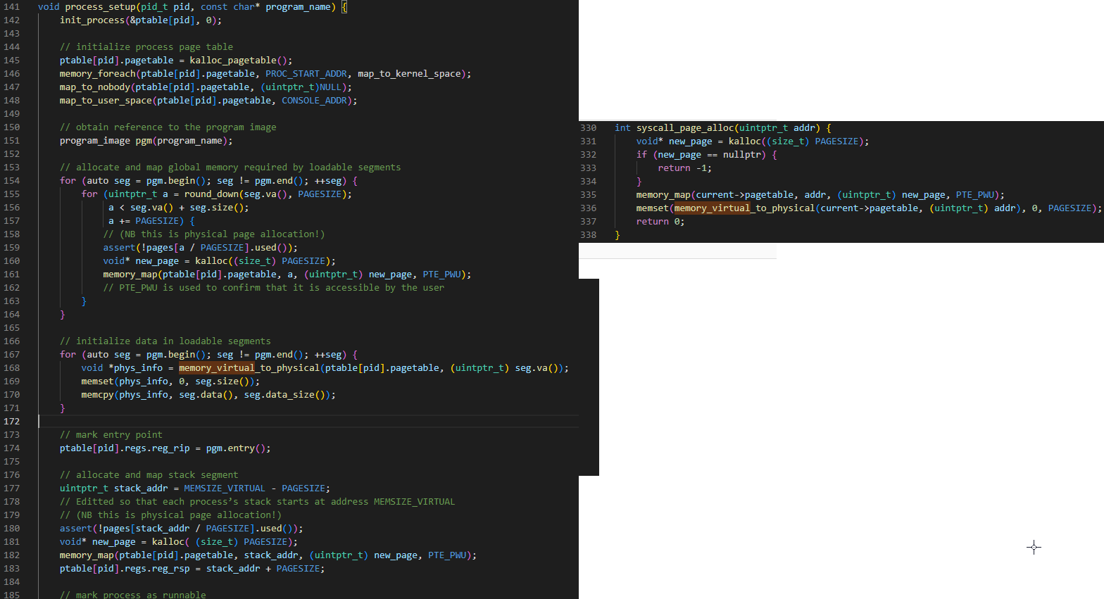The image size is (1104, 599).
Task: Click line number 330 in right snippet
Action: point(588,128)
